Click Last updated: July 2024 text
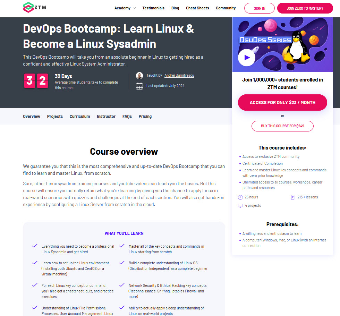Viewport: 340px width, 316px height. coord(165,86)
